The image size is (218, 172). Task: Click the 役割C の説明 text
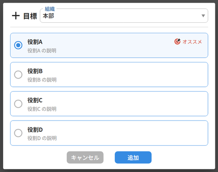pos(42,109)
